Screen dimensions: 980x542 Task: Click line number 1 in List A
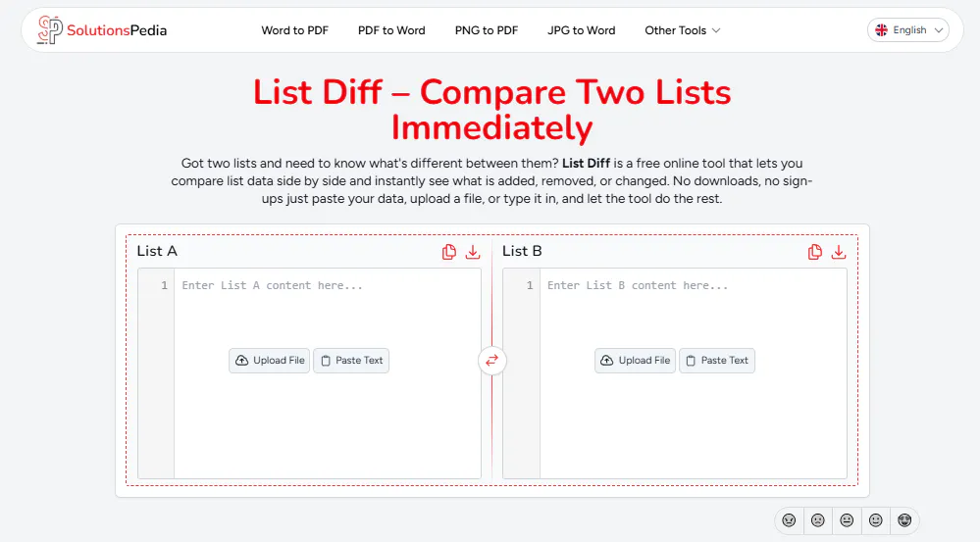point(165,285)
